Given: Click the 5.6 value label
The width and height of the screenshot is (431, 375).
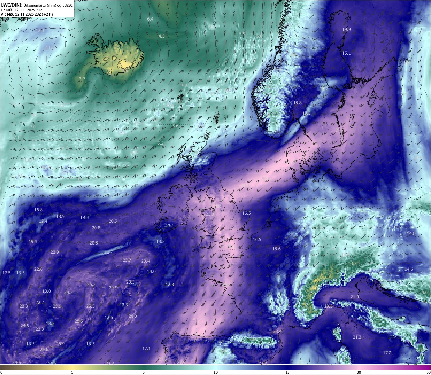Looking at the screenshot, I should click(x=175, y=126).
